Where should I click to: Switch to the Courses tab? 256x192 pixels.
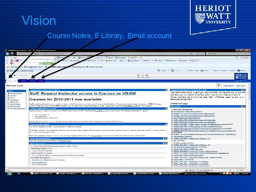coord(23,81)
